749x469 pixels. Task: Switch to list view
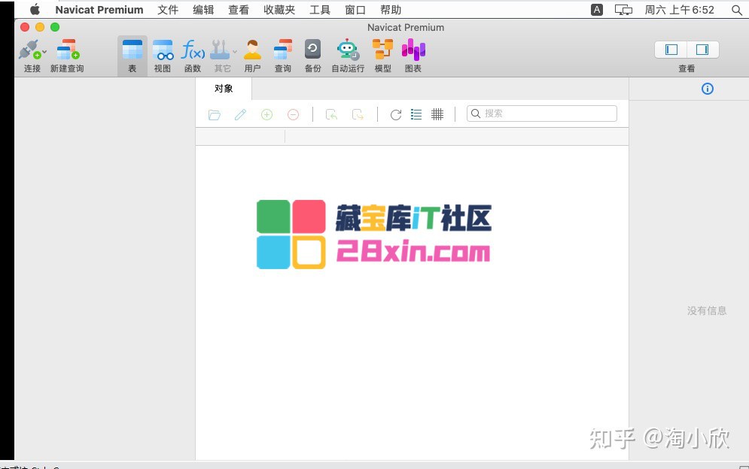coord(416,114)
